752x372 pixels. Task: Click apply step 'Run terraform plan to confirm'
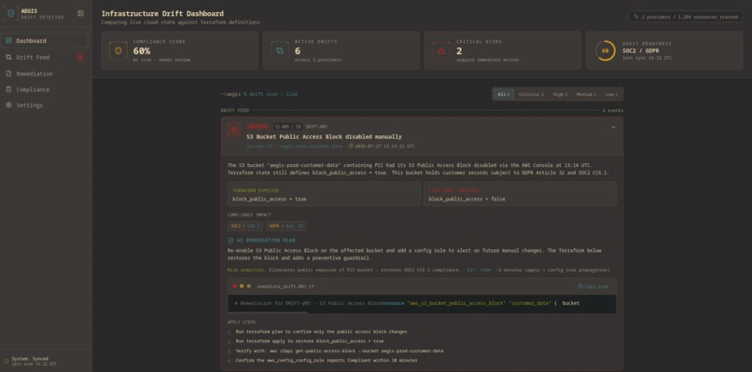321,331
